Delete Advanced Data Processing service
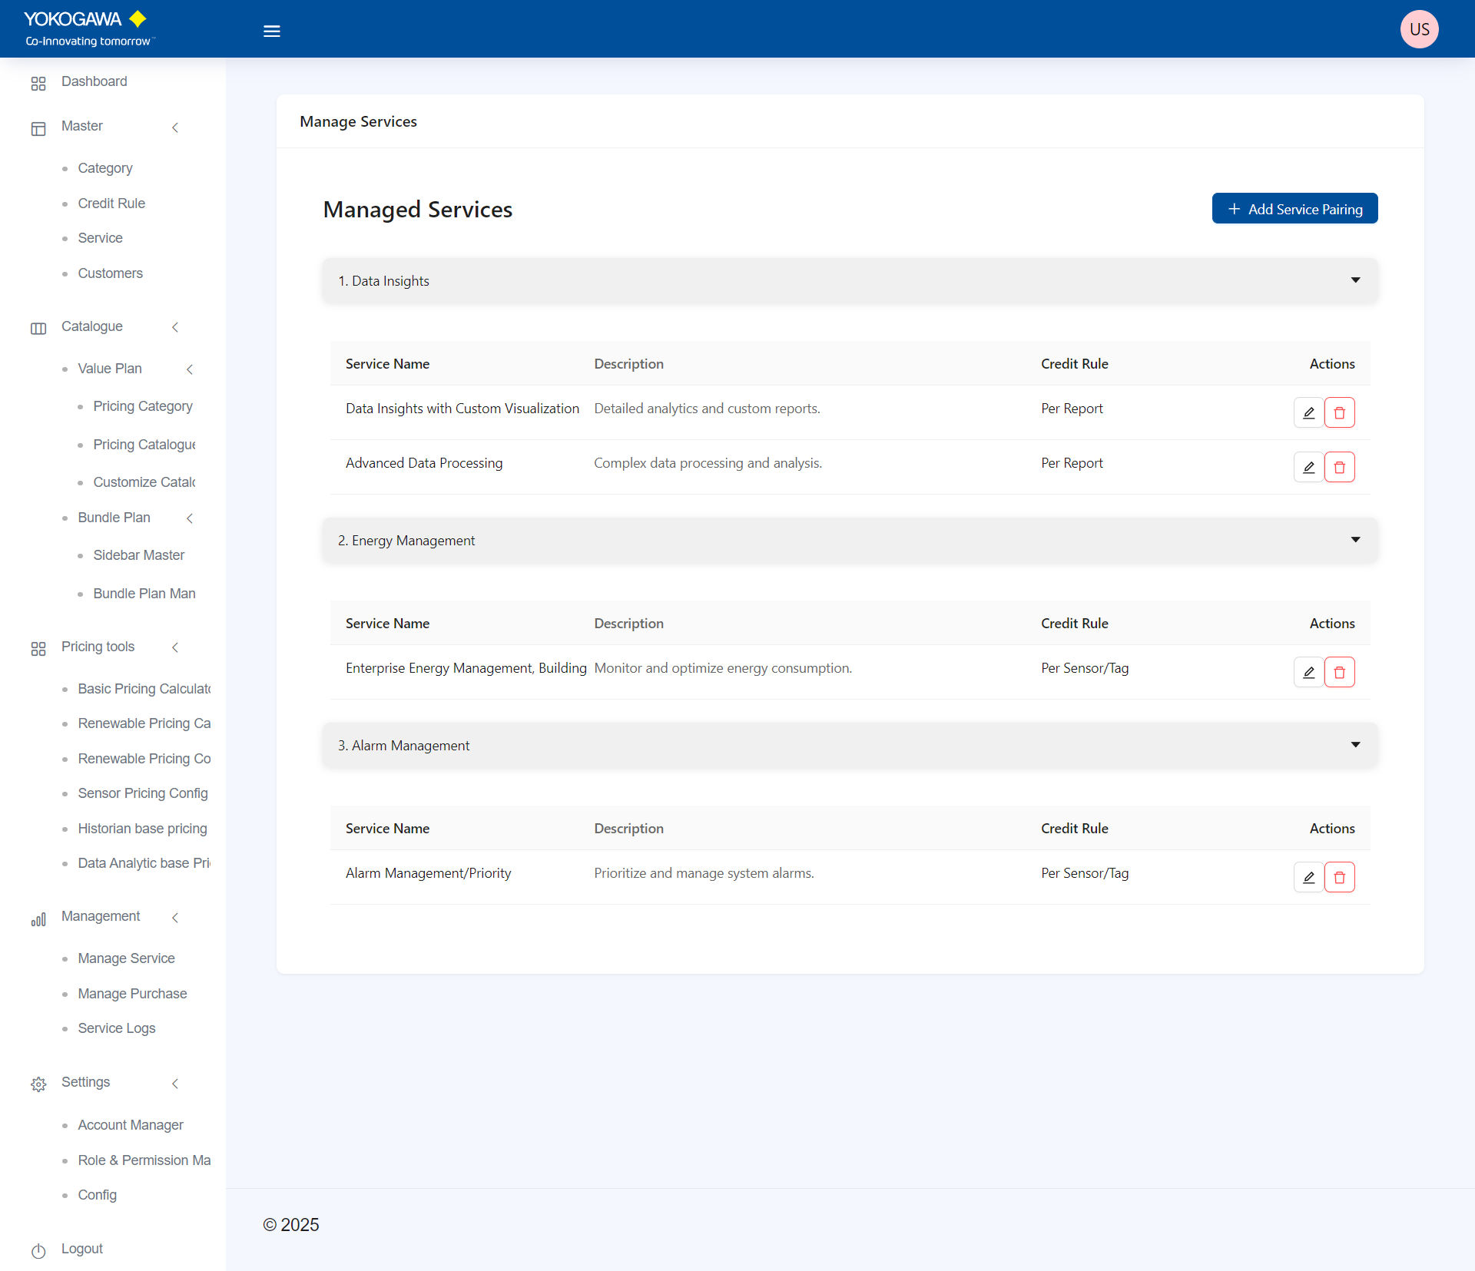Viewport: 1475px width, 1271px height. click(x=1339, y=467)
